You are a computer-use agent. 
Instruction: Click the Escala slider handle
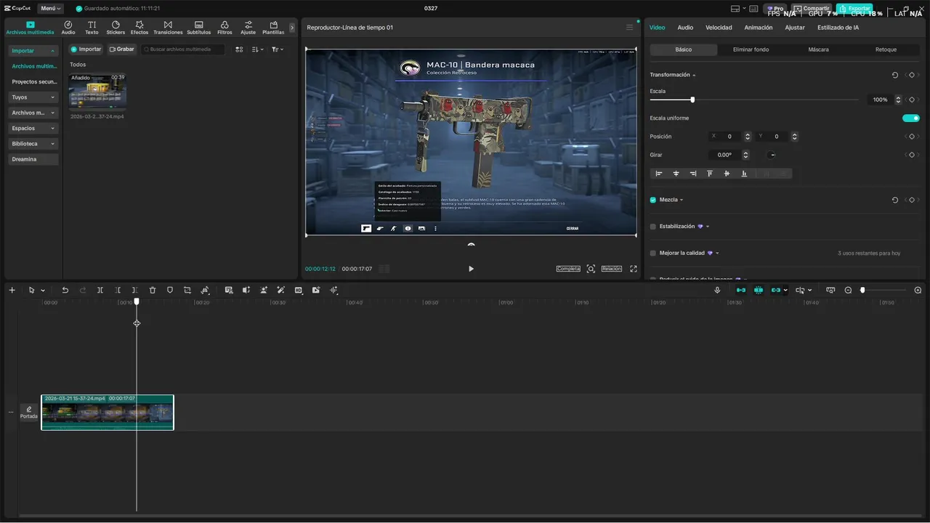click(x=692, y=100)
